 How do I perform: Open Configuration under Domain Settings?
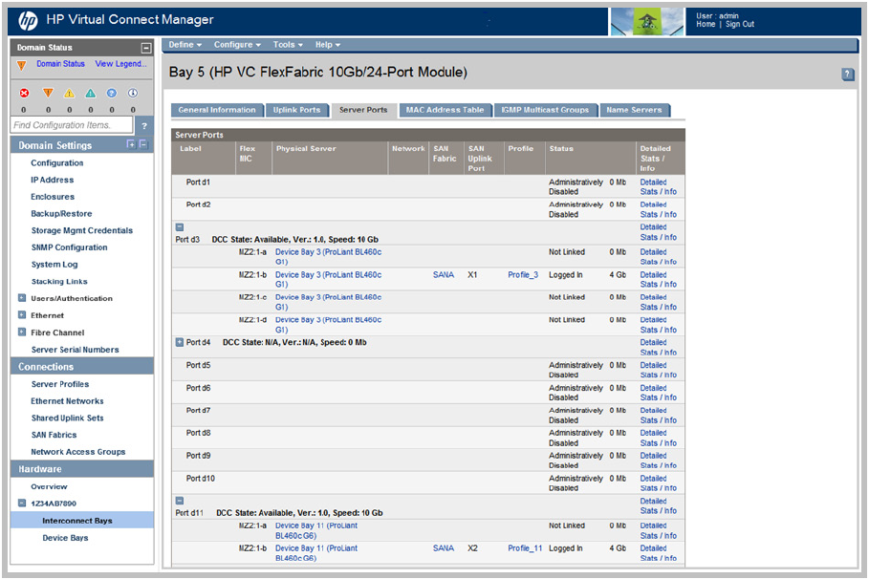(x=57, y=162)
